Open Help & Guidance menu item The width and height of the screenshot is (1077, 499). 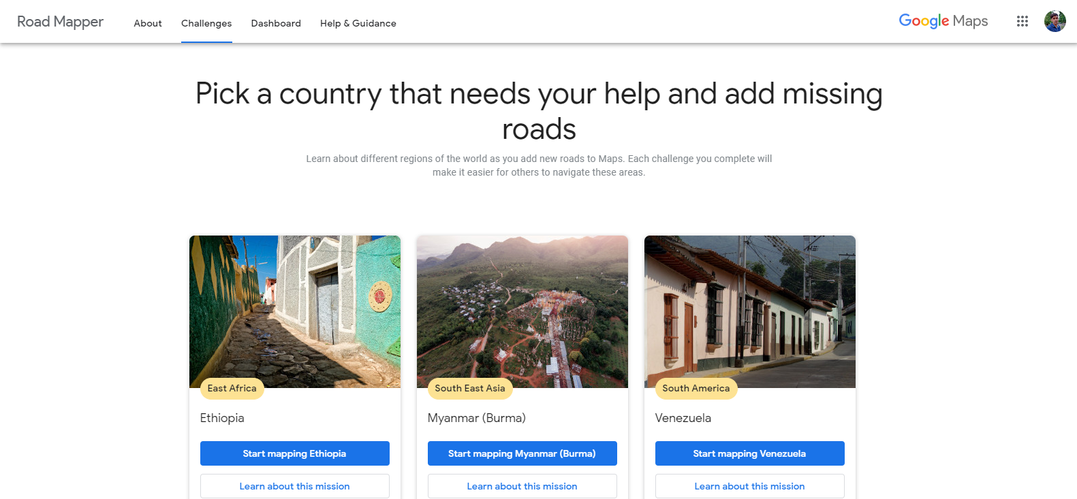click(x=358, y=23)
